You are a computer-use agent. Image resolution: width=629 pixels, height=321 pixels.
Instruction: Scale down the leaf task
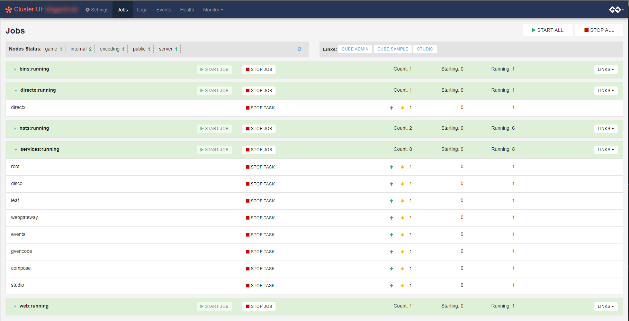tap(402, 201)
